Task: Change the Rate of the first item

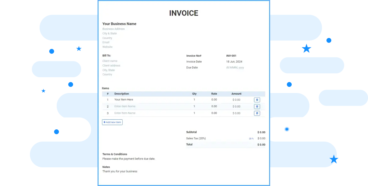Action: 214,100
